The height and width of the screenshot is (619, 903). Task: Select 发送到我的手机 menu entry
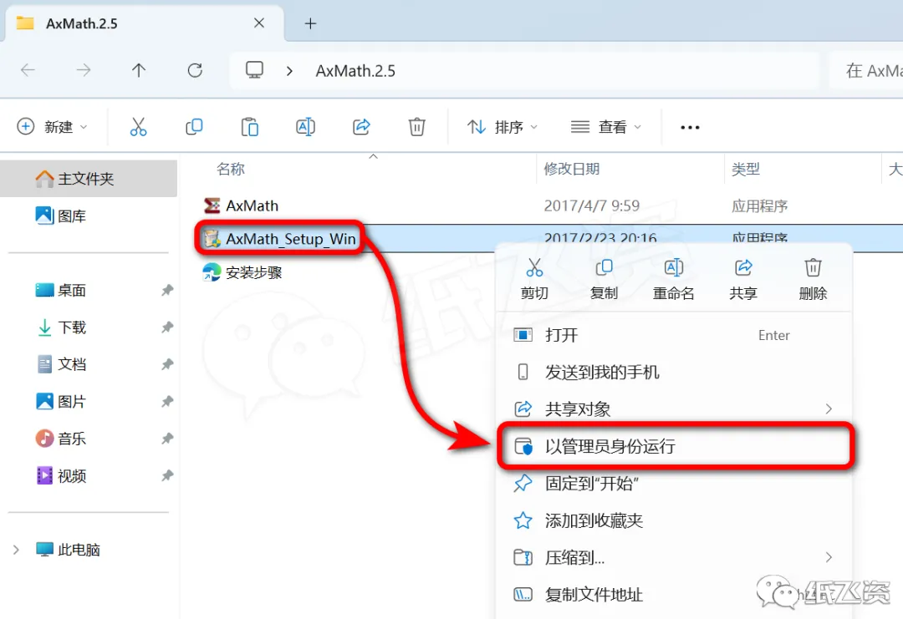point(674,373)
